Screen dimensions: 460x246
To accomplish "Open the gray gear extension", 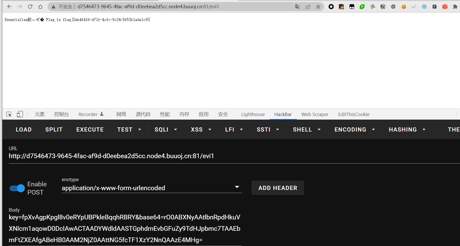I will [393, 7].
